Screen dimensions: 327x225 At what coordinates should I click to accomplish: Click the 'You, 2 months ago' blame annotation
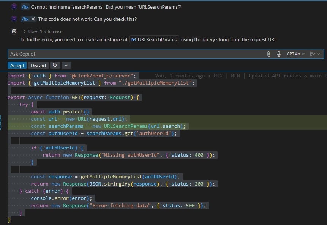tap(180, 76)
